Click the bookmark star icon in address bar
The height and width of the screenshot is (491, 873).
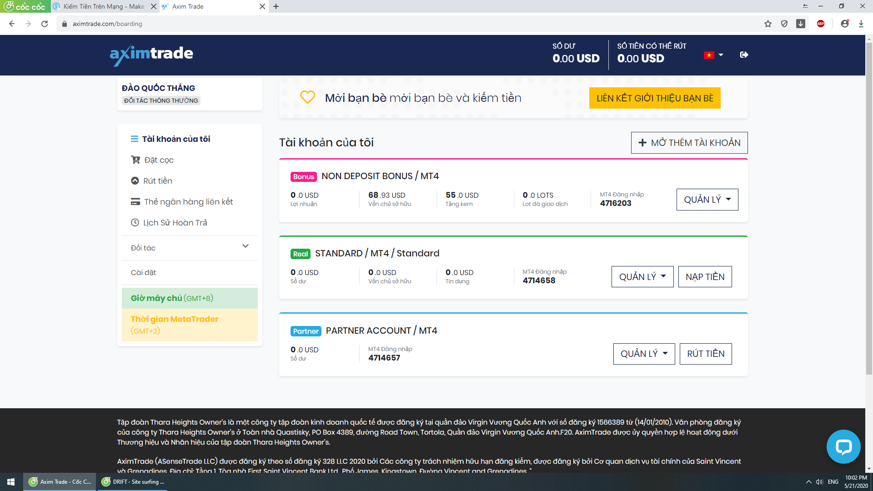point(768,24)
